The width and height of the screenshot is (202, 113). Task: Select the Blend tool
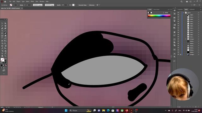[5, 48]
